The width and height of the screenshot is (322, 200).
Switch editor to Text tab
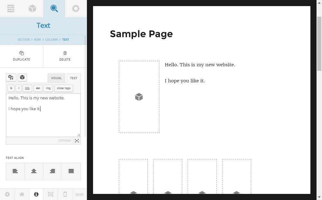tap(73, 78)
